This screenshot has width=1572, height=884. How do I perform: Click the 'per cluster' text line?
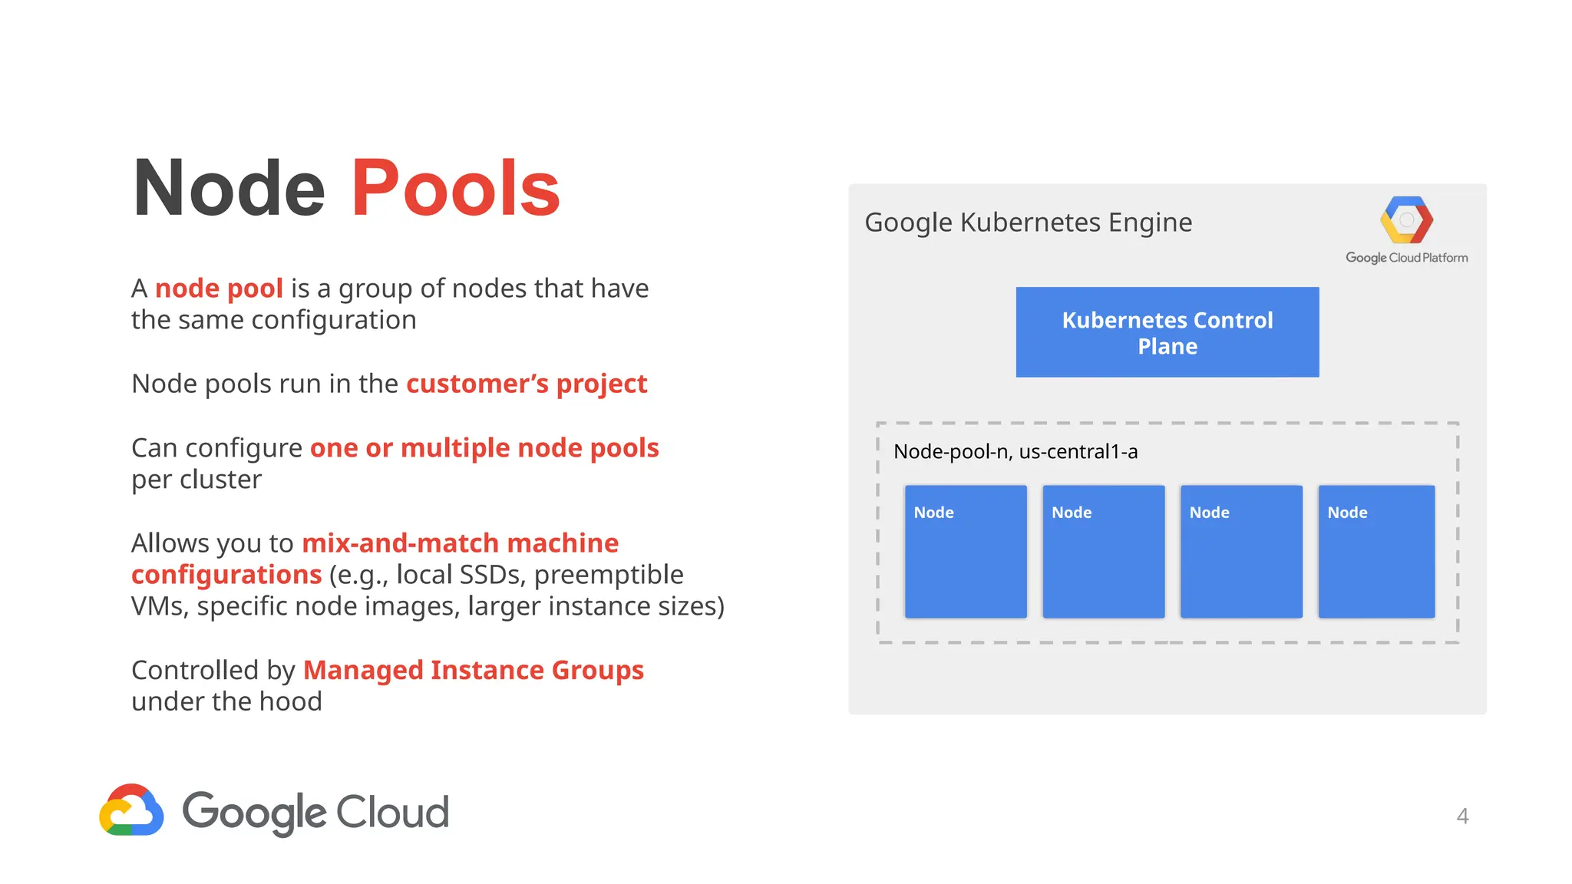pyautogui.click(x=196, y=480)
